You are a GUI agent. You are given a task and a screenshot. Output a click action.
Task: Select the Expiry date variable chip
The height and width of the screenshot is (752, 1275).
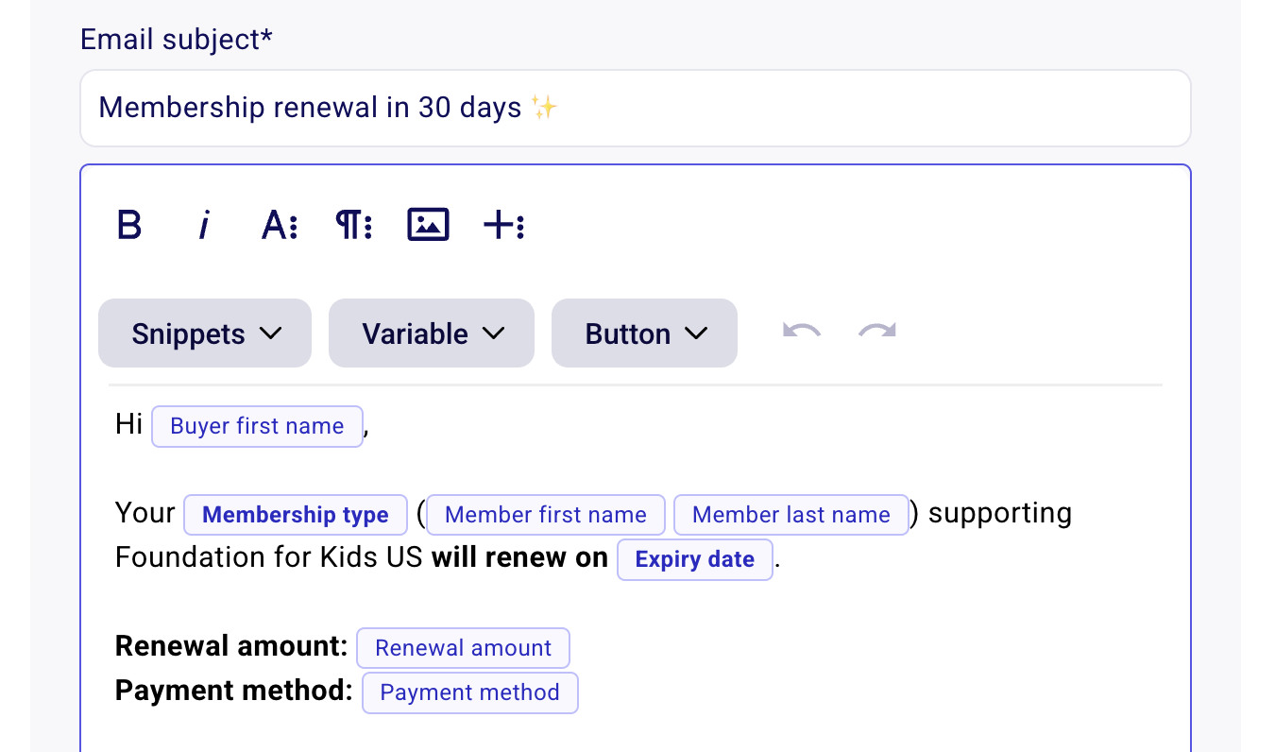[695, 559]
